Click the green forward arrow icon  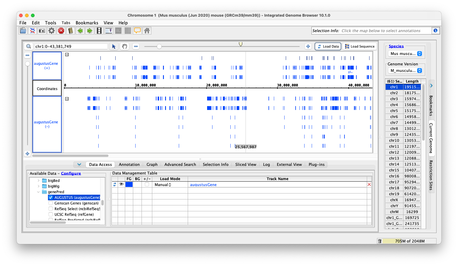pos(89,31)
